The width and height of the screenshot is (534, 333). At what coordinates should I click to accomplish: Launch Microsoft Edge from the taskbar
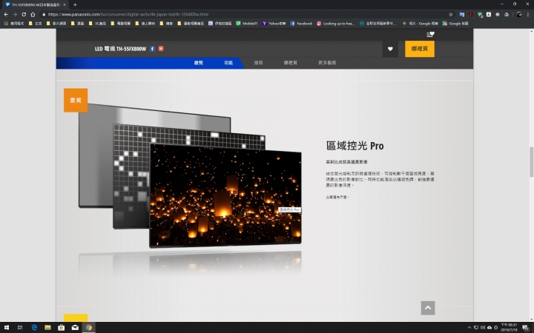[x=34, y=328]
